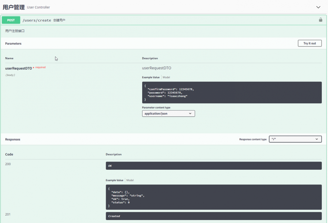Switch to Model view for the 200 response

click(130, 180)
